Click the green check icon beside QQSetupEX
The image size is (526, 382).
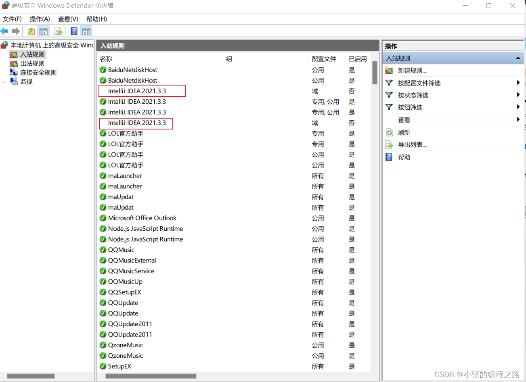pos(103,292)
